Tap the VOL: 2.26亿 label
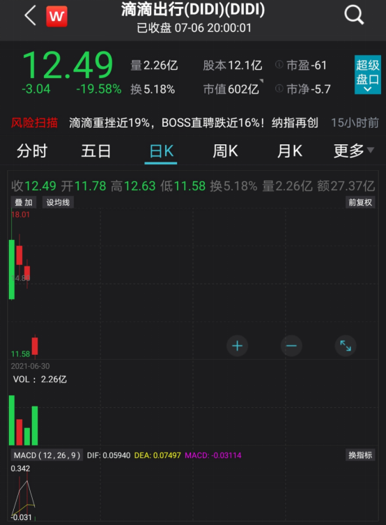Image resolution: width=386 pixels, height=525 pixels. 40,379
